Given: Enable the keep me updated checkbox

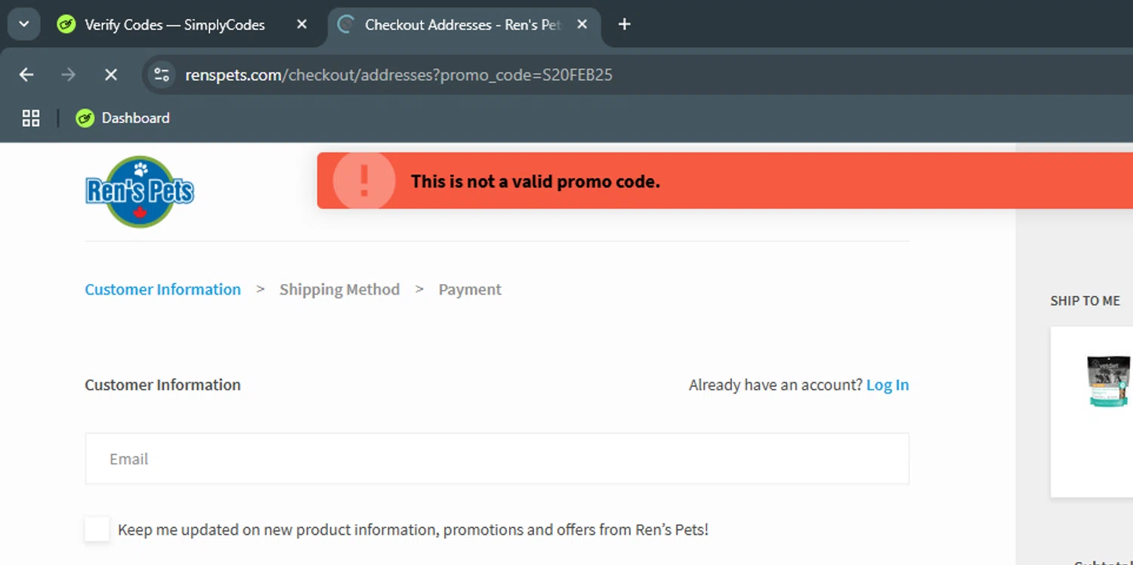Looking at the screenshot, I should click(97, 529).
